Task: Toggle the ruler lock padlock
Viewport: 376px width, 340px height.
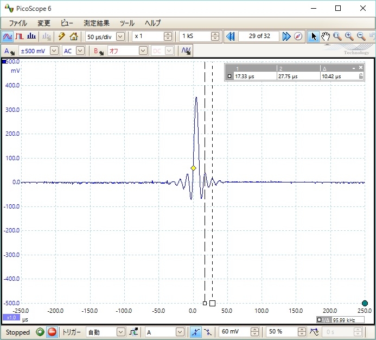Action: [x=361, y=77]
